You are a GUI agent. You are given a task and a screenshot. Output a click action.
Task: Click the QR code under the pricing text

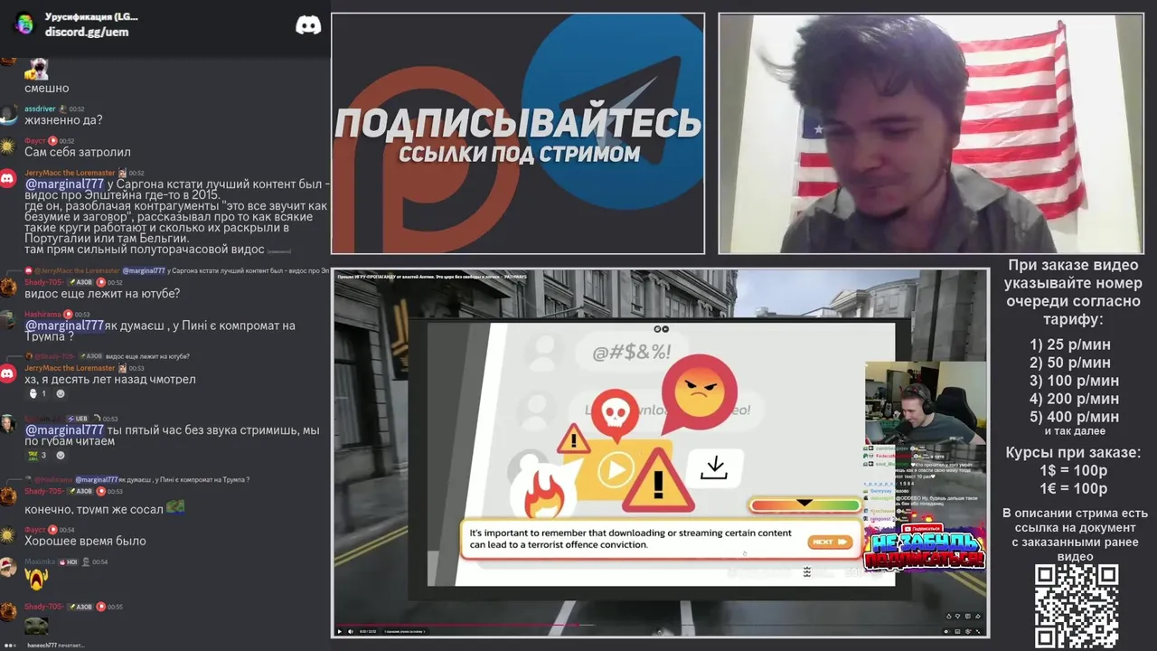click(x=1077, y=607)
